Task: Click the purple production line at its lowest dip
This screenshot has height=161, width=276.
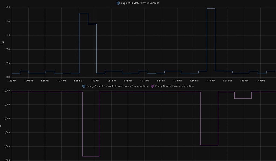Action: [91, 156]
